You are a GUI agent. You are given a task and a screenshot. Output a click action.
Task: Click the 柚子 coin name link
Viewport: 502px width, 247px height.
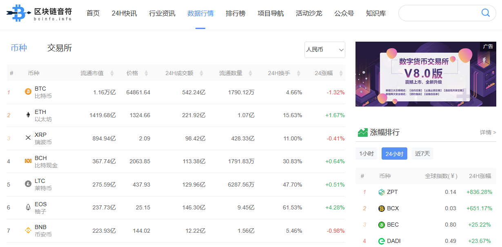pyautogui.click(x=40, y=211)
